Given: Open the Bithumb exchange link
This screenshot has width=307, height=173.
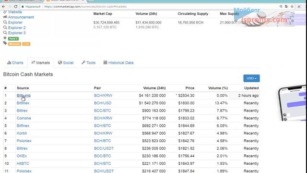Looking at the screenshot, I should (24, 96).
